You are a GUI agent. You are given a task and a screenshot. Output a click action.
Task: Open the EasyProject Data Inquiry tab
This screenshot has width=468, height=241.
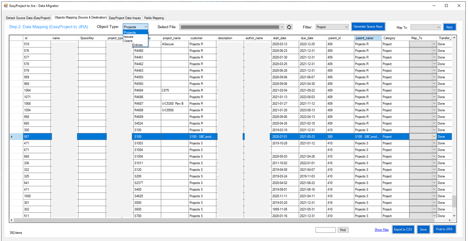tap(125, 18)
